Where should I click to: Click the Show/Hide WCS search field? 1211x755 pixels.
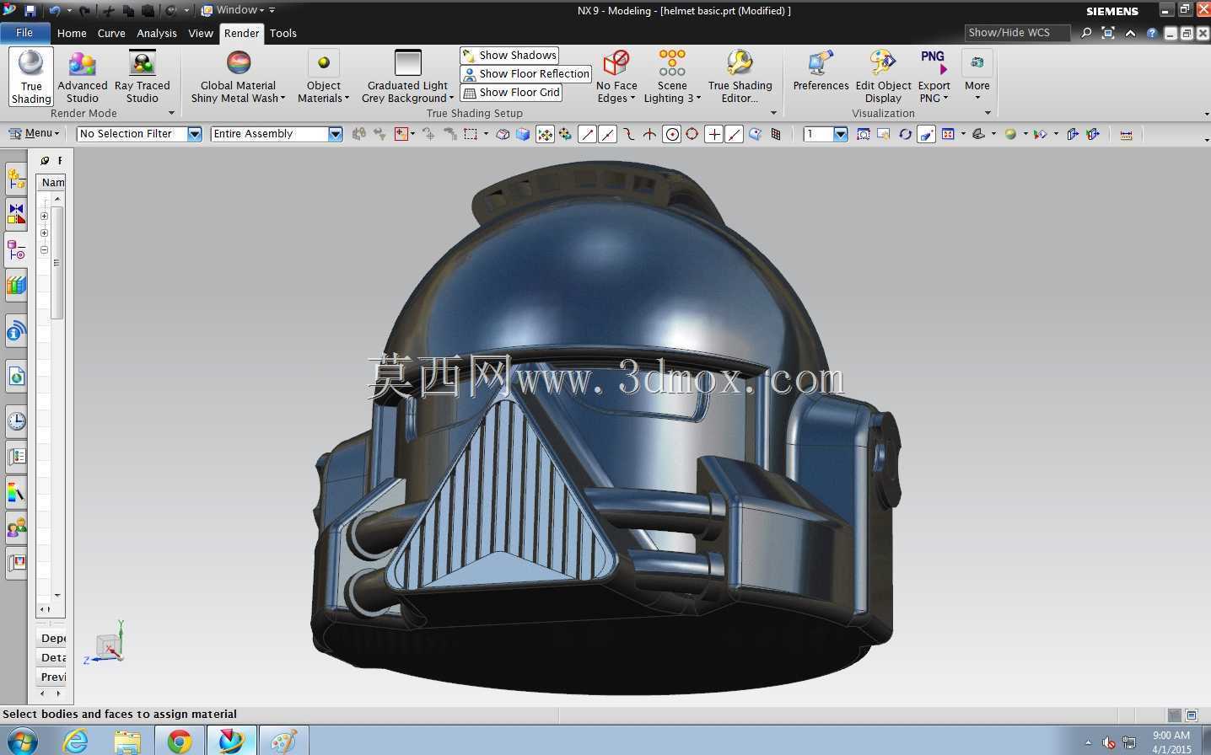coord(1017,33)
